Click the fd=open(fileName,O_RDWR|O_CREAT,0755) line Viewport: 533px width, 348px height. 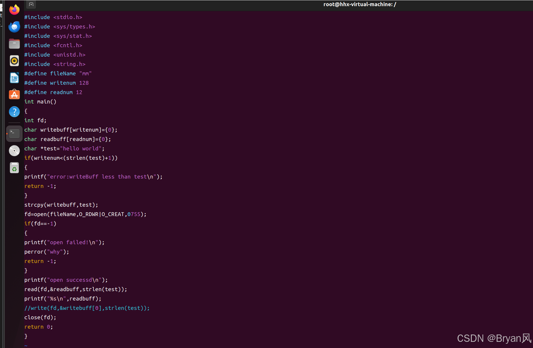pos(85,214)
